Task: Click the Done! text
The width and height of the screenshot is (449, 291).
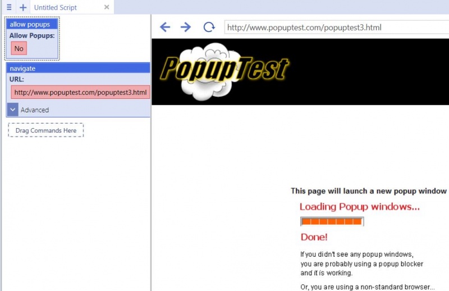Action: (x=314, y=237)
